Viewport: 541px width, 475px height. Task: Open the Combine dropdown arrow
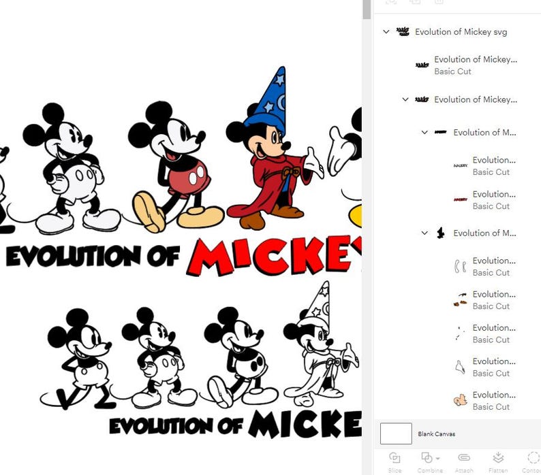tap(438, 459)
